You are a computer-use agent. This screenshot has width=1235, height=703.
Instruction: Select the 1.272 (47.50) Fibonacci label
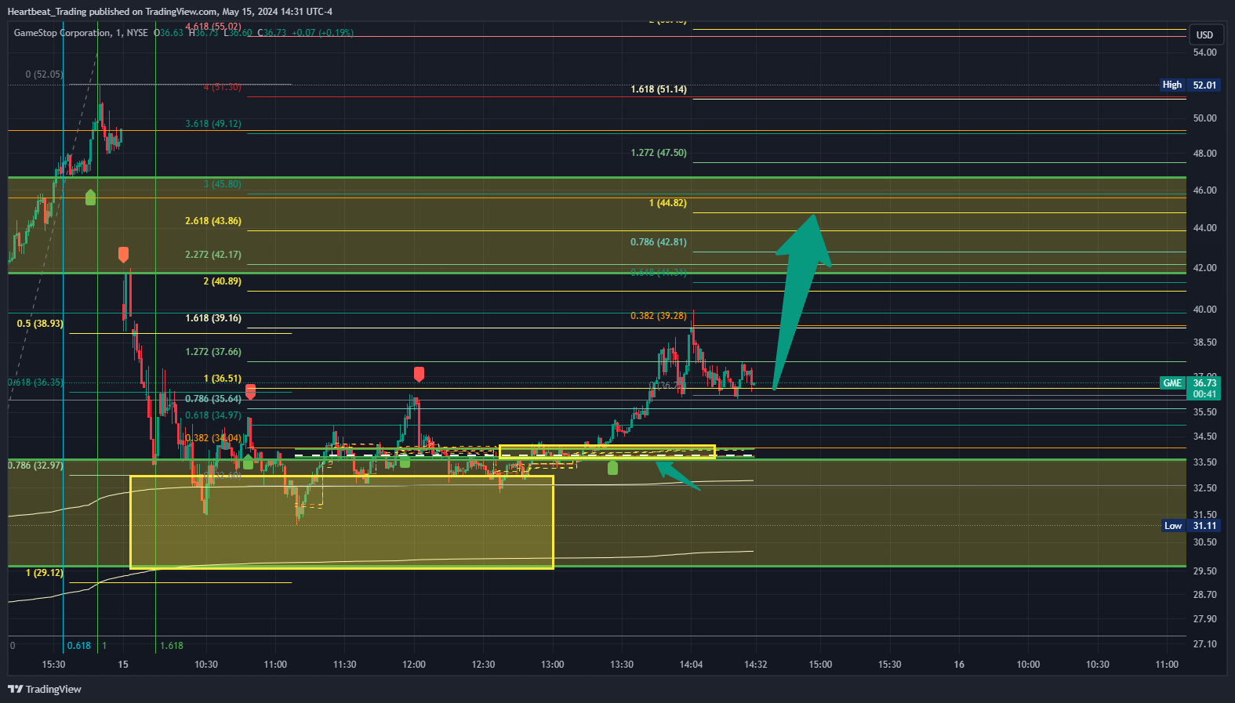(x=658, y=153)
